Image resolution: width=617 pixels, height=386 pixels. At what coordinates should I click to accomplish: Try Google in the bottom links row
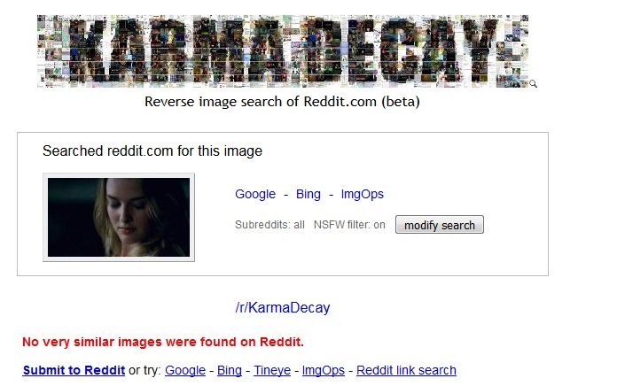coord(185,370)
